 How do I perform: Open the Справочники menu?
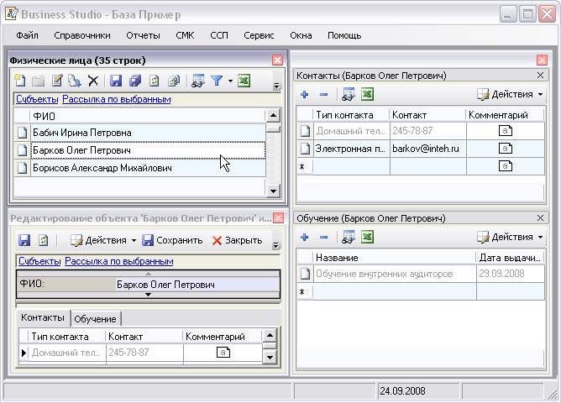pos(82,35)
